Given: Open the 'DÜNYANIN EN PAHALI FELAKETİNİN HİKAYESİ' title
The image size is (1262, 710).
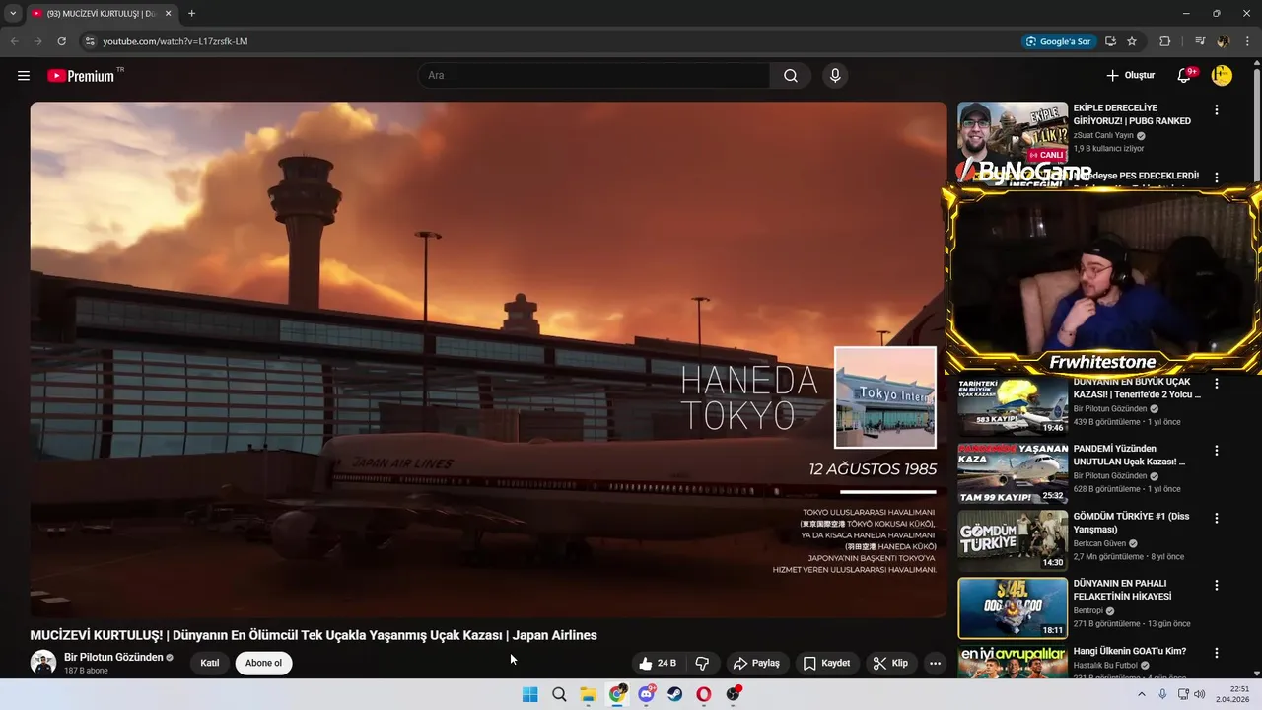Looking at the screenshot, I should pos(1122,590).
